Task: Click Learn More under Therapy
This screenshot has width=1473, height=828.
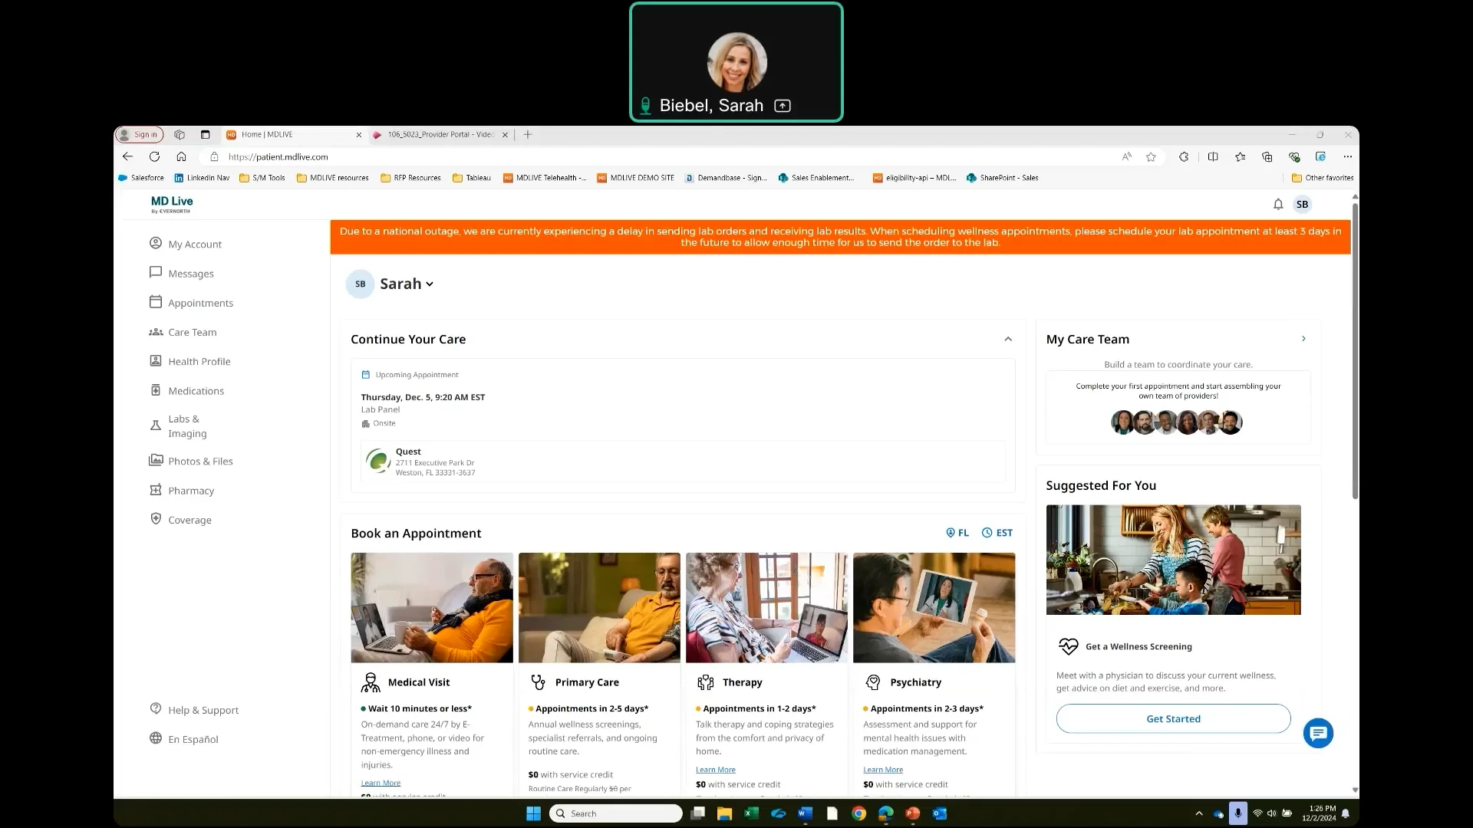Action: [715, 770]
